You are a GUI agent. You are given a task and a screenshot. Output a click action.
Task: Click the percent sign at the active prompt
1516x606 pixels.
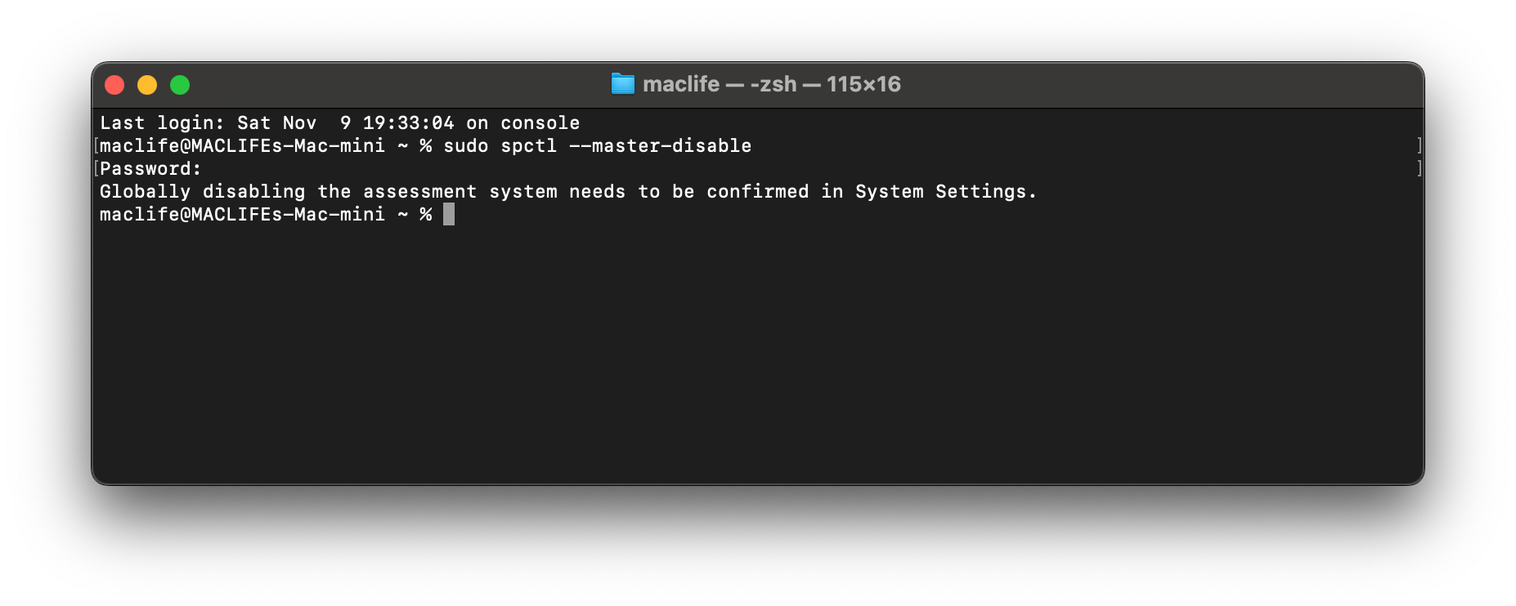pyautogui.click(x=425, y=214)
